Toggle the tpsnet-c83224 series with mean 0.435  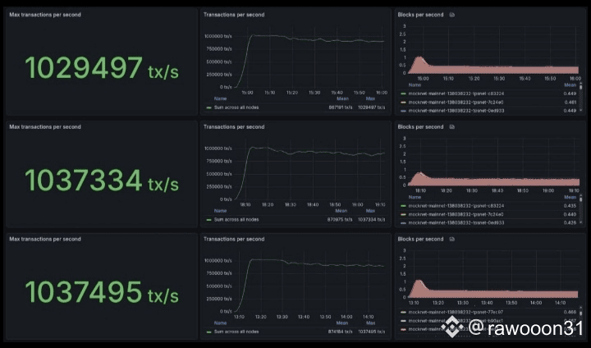(x=456, y=206)
